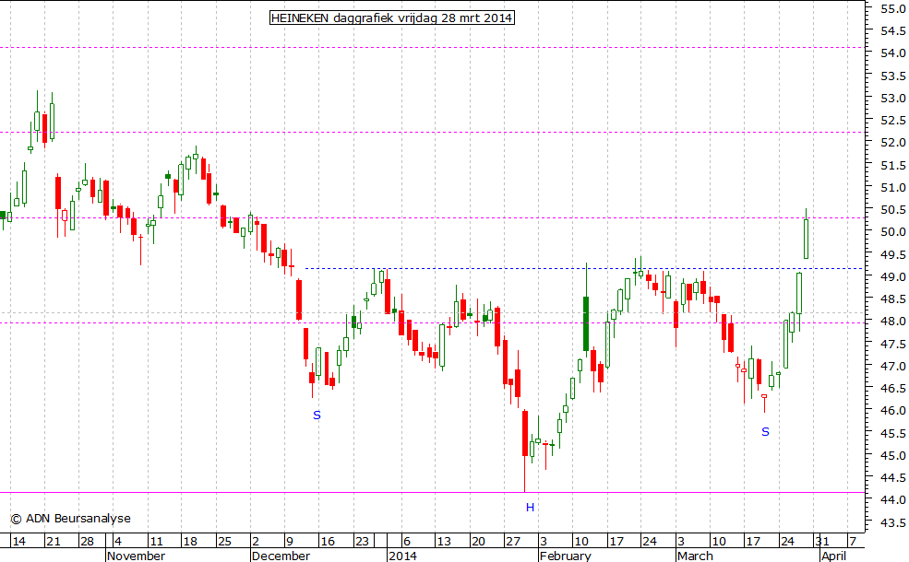Screen dimensions: 909x562
Task: Click the "28" date label on time axis
Action: point(87,542)
